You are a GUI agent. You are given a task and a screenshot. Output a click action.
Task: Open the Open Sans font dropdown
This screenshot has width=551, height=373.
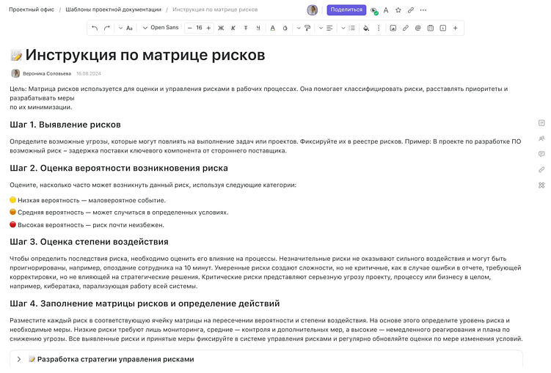point(161,28)
